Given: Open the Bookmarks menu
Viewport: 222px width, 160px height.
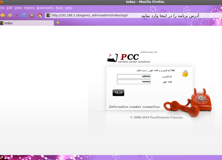Looking at the screenshot, I should (45, 8).
